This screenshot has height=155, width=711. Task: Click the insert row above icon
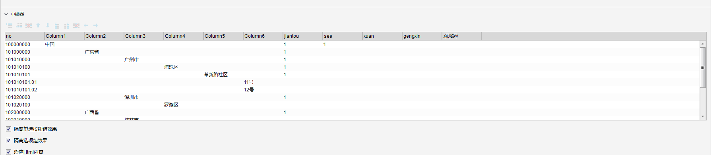point(10,25)
